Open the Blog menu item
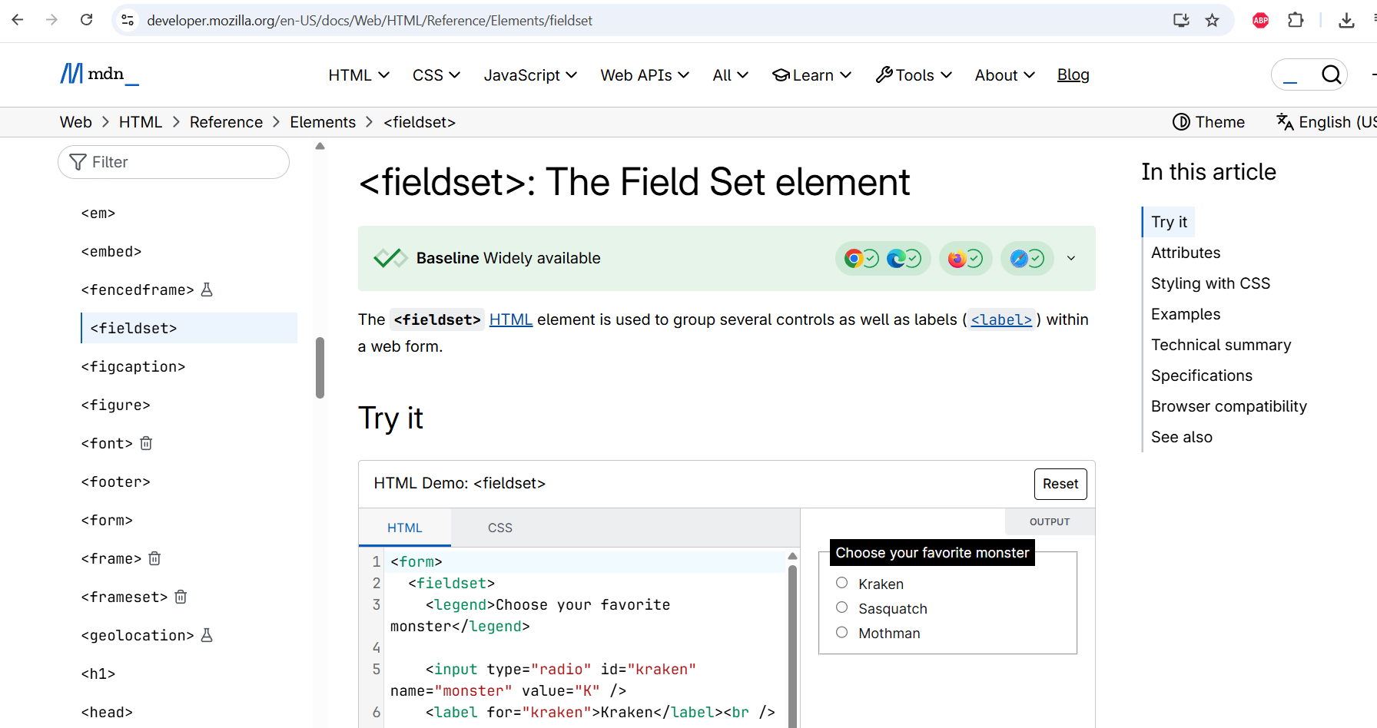This screenshot has height=728, width=1377. click(1073, 75)
